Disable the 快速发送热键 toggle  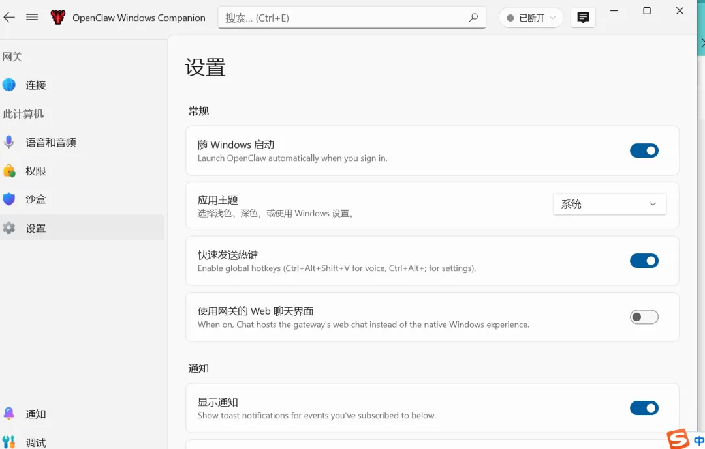[x=644, y=261]
